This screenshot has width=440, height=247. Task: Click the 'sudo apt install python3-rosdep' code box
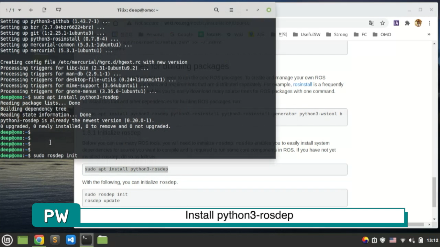(x=214, y=169)
